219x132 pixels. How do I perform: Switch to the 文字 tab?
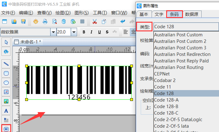(159, 14)
